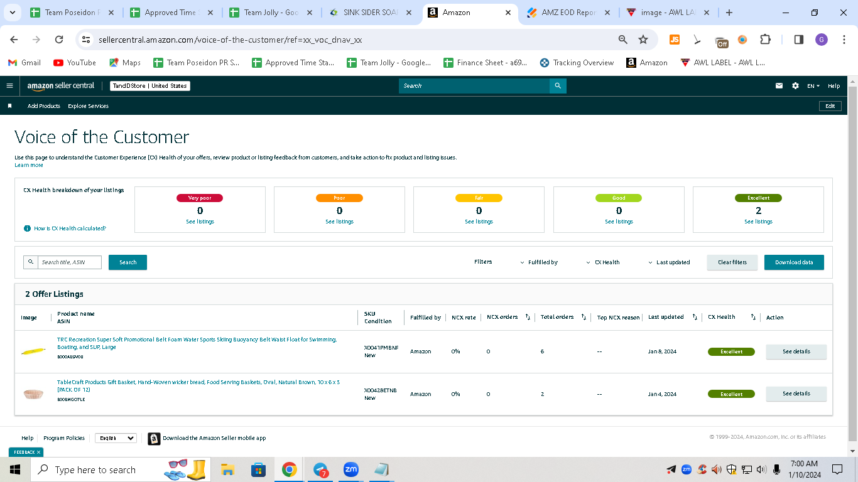Sort the table by NCX orders
858x482 pixels.
(x=528, y=317)
